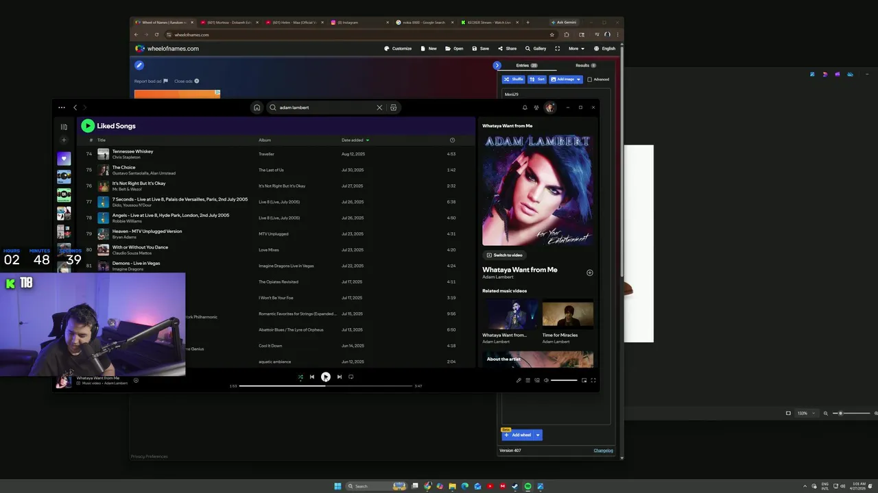Viewport: 878px width, 493px height.
Task: Click Save in Wheel of Names toolbar
Action: 480,49
